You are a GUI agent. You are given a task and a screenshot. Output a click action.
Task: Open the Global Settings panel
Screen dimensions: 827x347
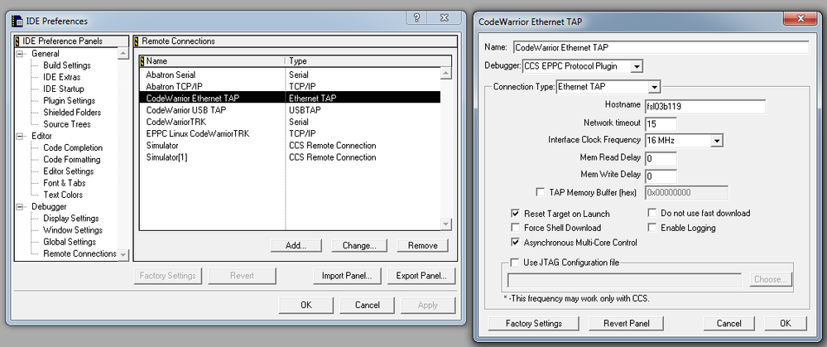70,242
